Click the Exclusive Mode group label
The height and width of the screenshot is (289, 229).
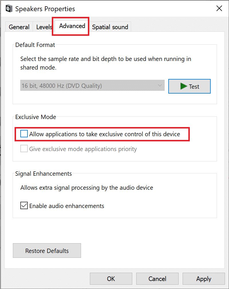click(36, 117)
